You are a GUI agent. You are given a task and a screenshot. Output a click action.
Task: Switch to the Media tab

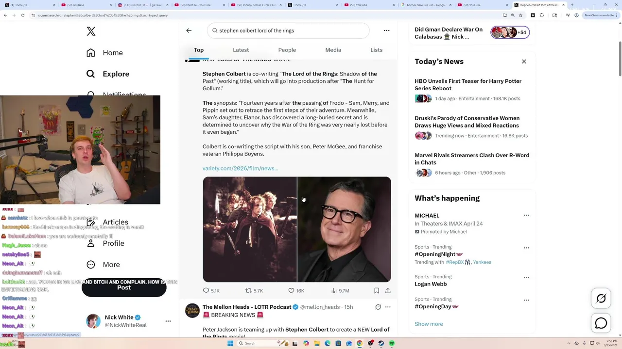pos(333,50)
